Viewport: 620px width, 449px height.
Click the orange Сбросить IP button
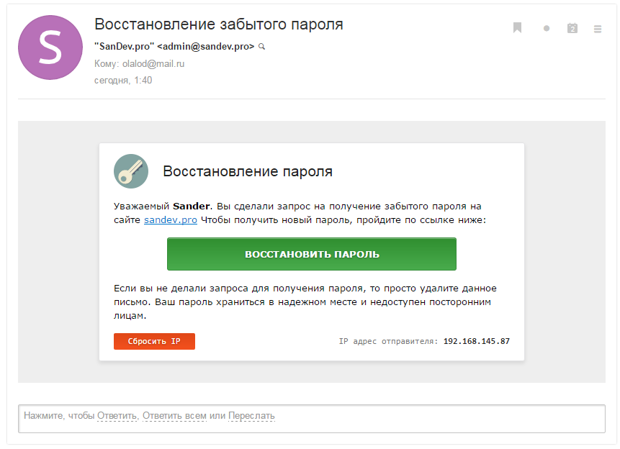(154, 341)
